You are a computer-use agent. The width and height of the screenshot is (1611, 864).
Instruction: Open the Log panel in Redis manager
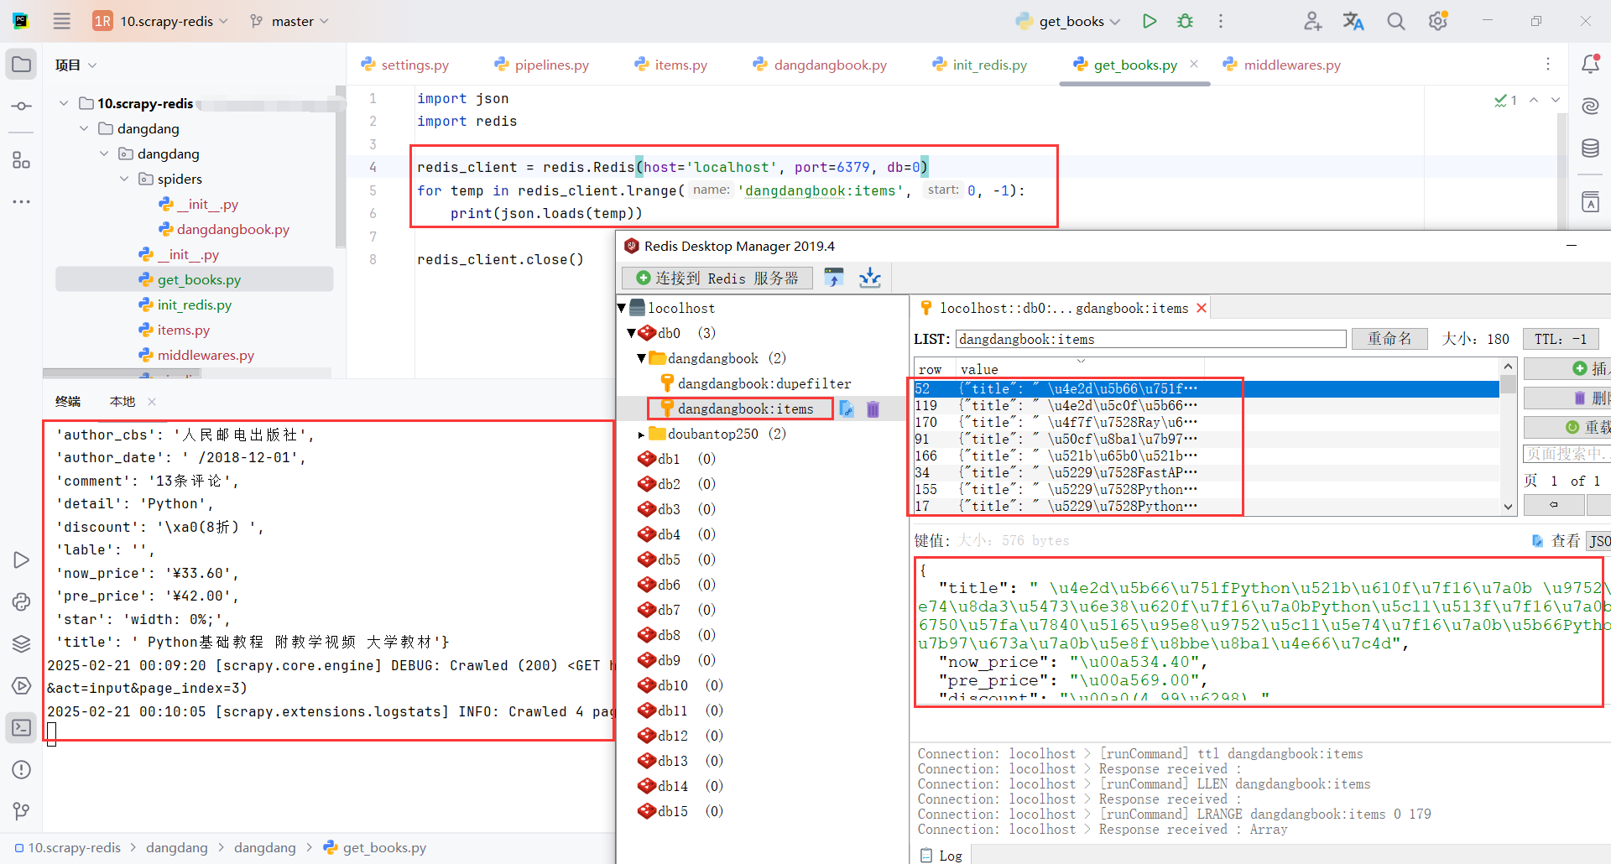[x=941, y=855]
